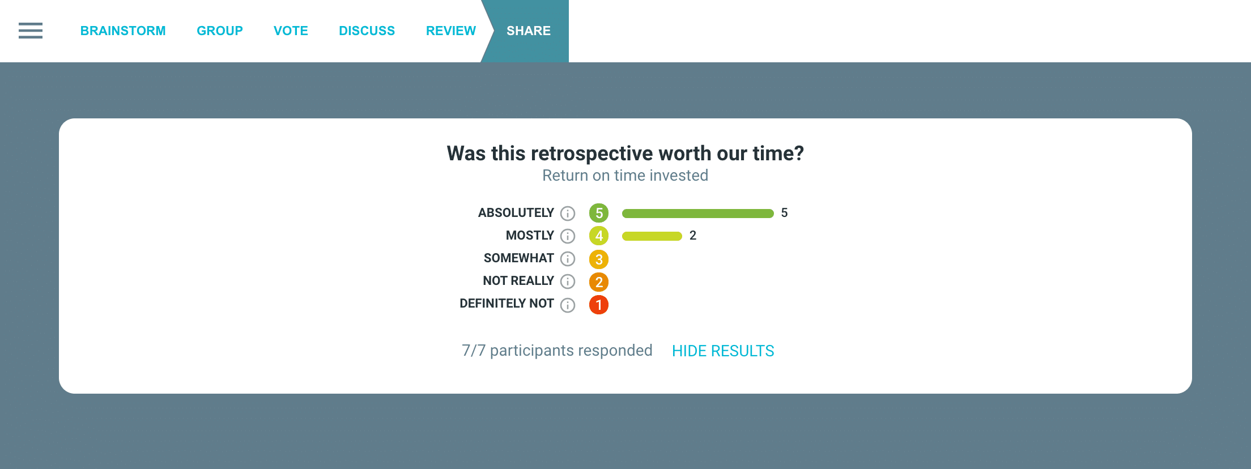This screenshot has width=1251, height=469.
Task: Click the ABSOLUTELY green results bar
Action: [x=698, y=214]
